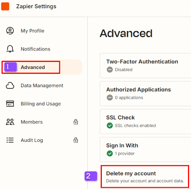Click the Members people icon
Image resolution: width=191 pixels, height=189 pixels.
[10, 122]
